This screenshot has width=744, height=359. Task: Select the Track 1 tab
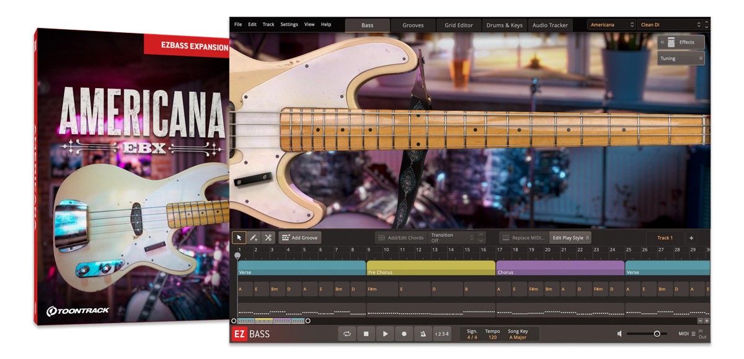tap(665, 237)
